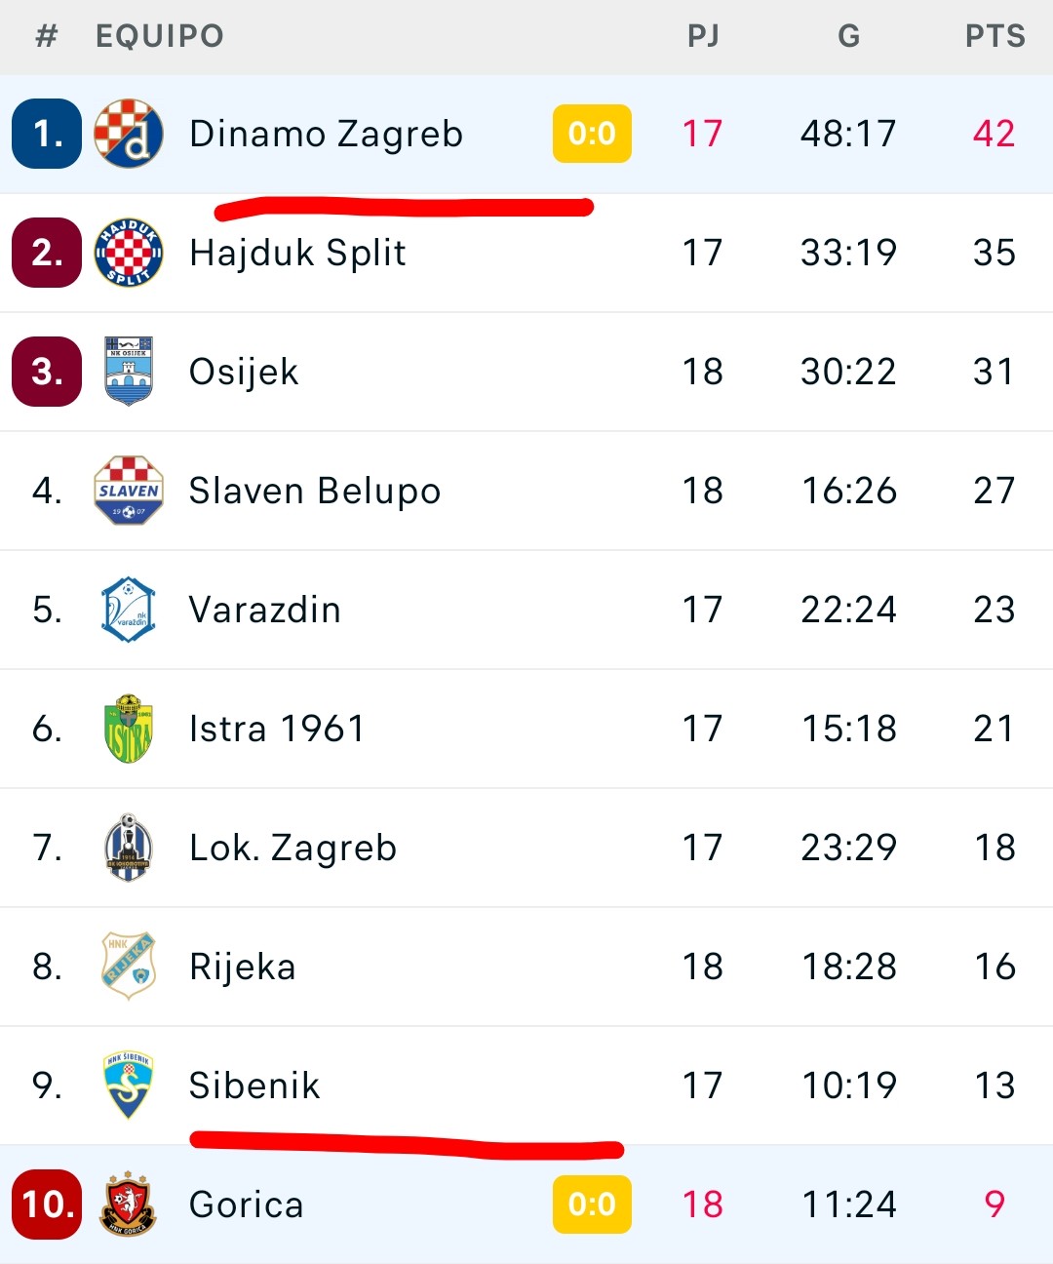Viewport: 1053px width, 1264px height.
Task: Tap the Istra 1961 crest
Action: (x=129, y=729)
